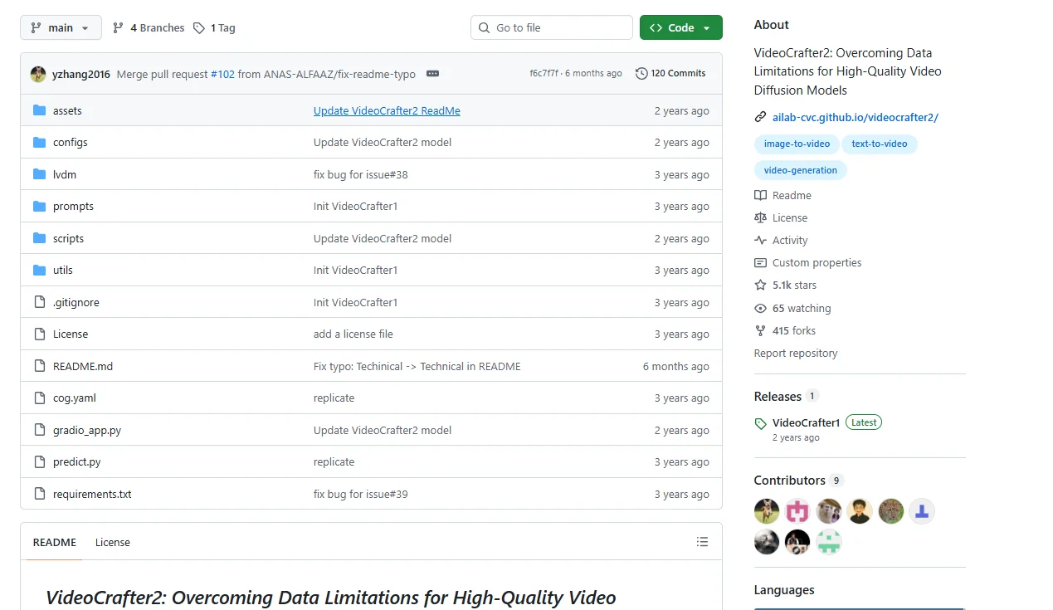Click the VideoCrafter1 release tag icon
Screen dimensions: 1053x610
(761, 423)
